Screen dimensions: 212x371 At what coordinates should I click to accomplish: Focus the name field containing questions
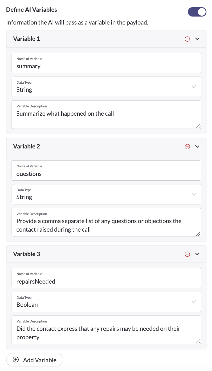tap(106, 171)
